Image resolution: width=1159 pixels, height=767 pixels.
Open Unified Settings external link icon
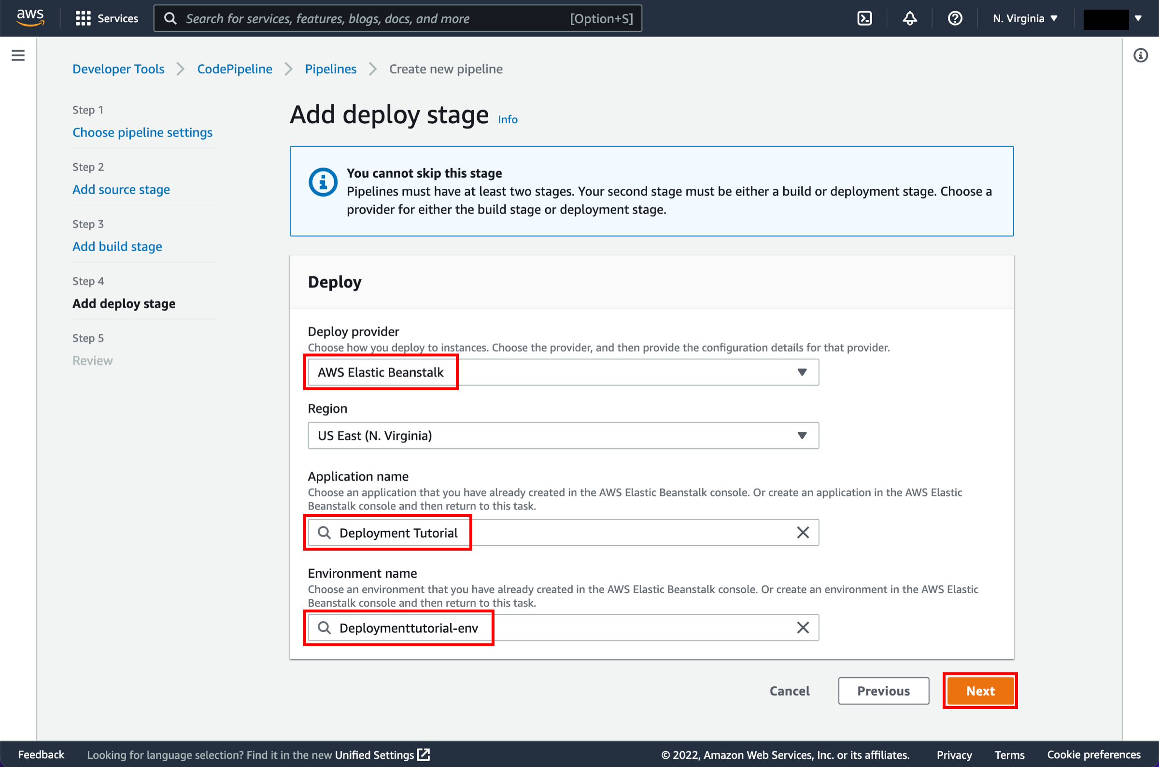[424, 755]
